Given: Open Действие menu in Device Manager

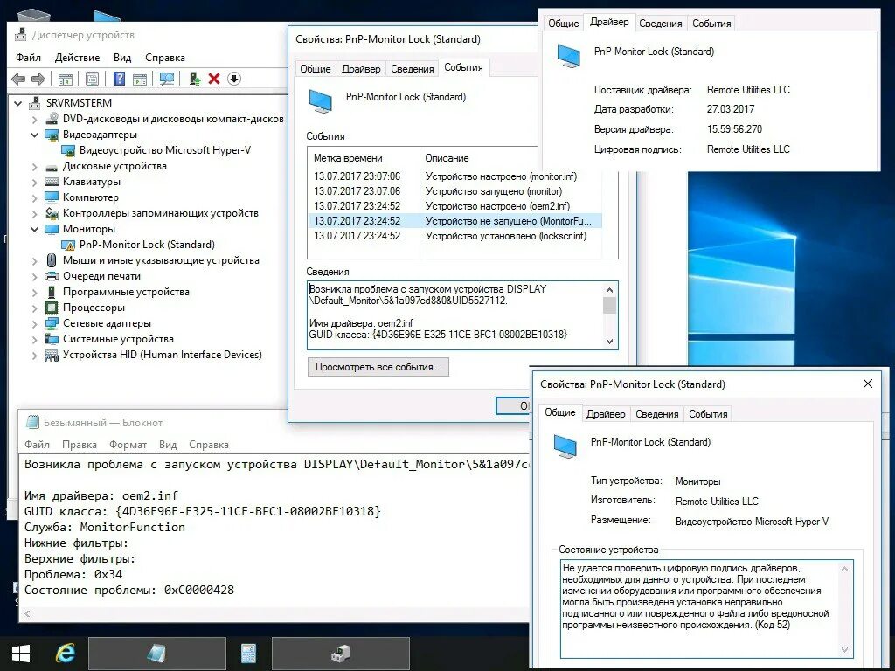Looking at the screenshot, I should pos(77,58).
